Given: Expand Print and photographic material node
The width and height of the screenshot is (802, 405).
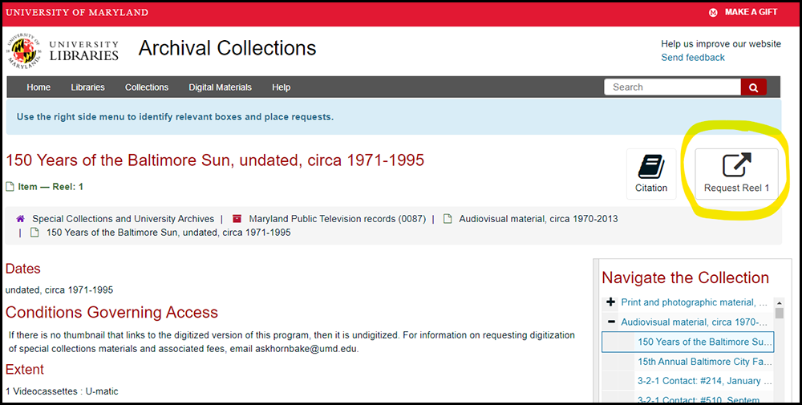Looking at the screenshot, I should (x=610, y=302).
